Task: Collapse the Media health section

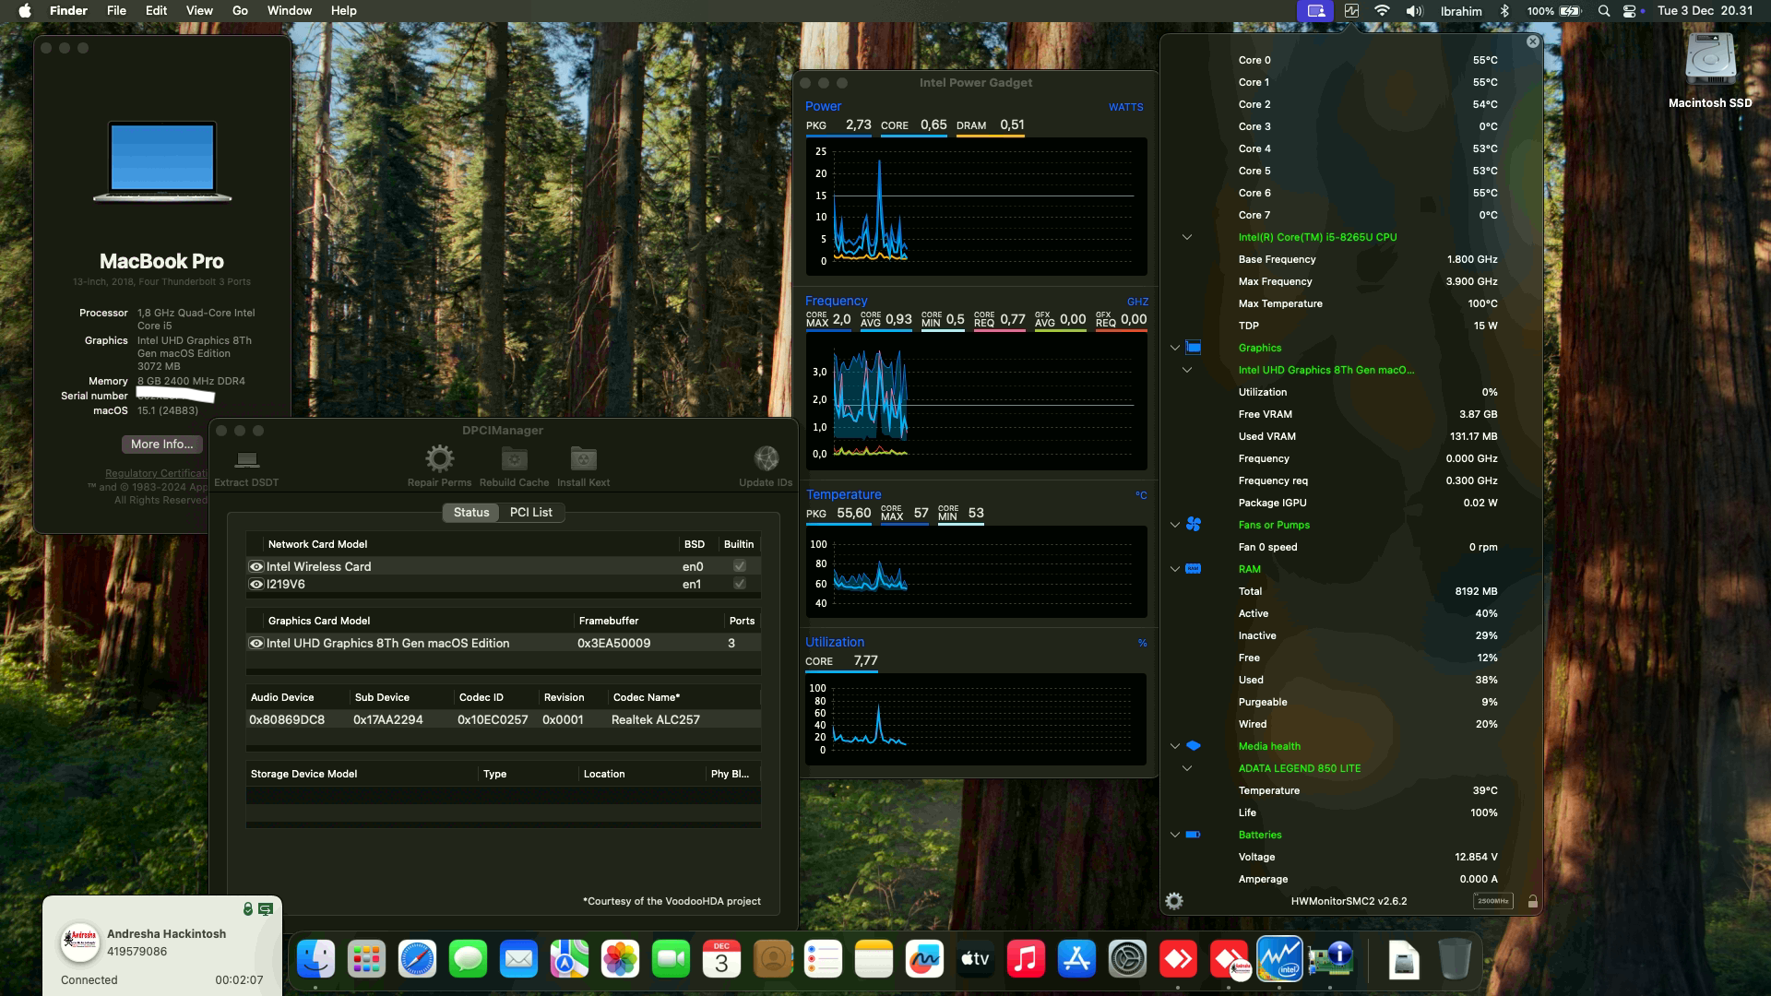Action: click(x=1174, y=746)
